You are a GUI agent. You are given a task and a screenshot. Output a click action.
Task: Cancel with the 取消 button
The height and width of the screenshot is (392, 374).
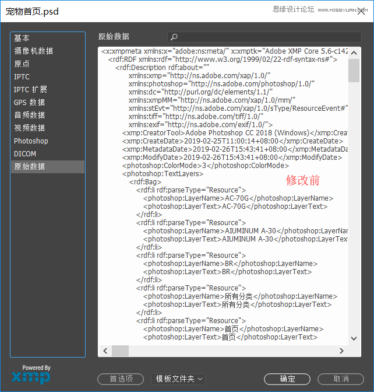point(341,379)
